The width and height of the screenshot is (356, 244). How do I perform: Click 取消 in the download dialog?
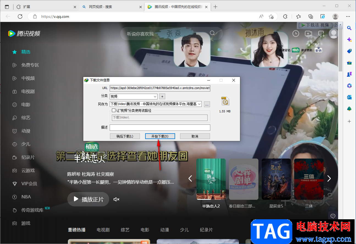(x=195, y=136)
